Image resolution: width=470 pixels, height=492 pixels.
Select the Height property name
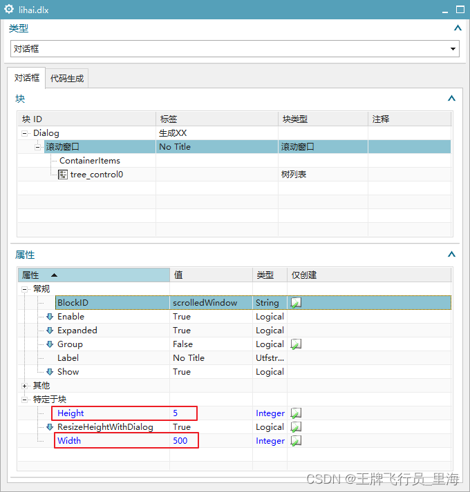70,413
